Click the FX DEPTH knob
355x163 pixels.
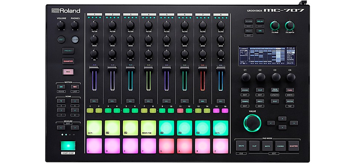click(x=290, y=26)
